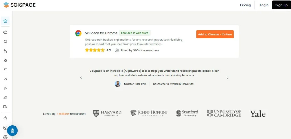Click Add to Chrome - It's free

tap(215, 34)
